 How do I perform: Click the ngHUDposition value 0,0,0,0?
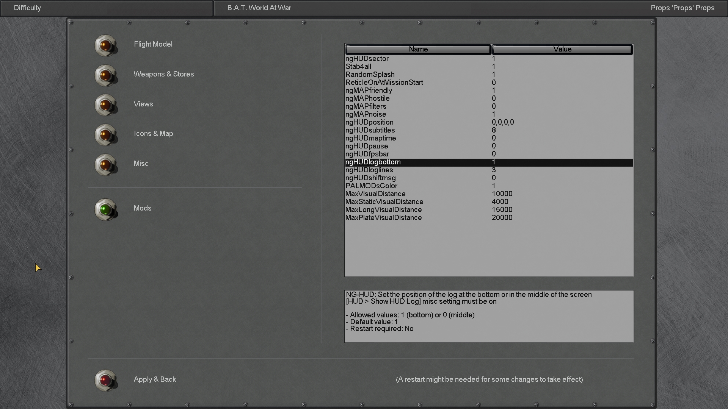click(503, 122)
